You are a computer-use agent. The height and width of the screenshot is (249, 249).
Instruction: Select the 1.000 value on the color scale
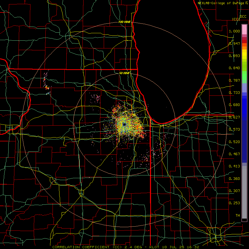(234, 31)
